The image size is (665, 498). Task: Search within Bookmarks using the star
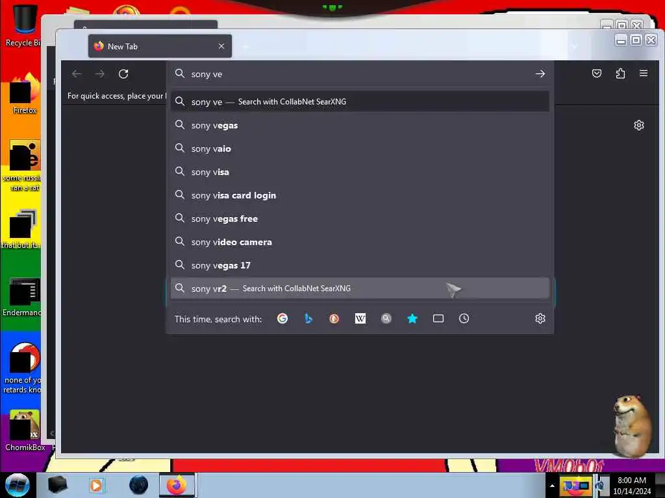[x=412, y=318]
